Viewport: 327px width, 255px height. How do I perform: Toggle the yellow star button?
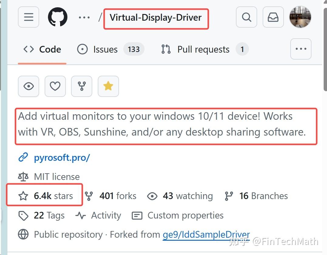tap(108, 86)
